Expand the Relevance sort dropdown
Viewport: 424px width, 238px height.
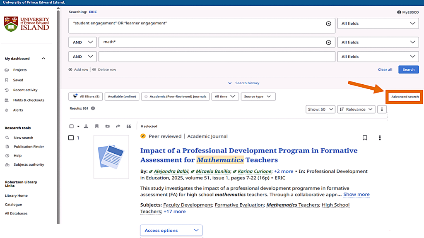356,109
